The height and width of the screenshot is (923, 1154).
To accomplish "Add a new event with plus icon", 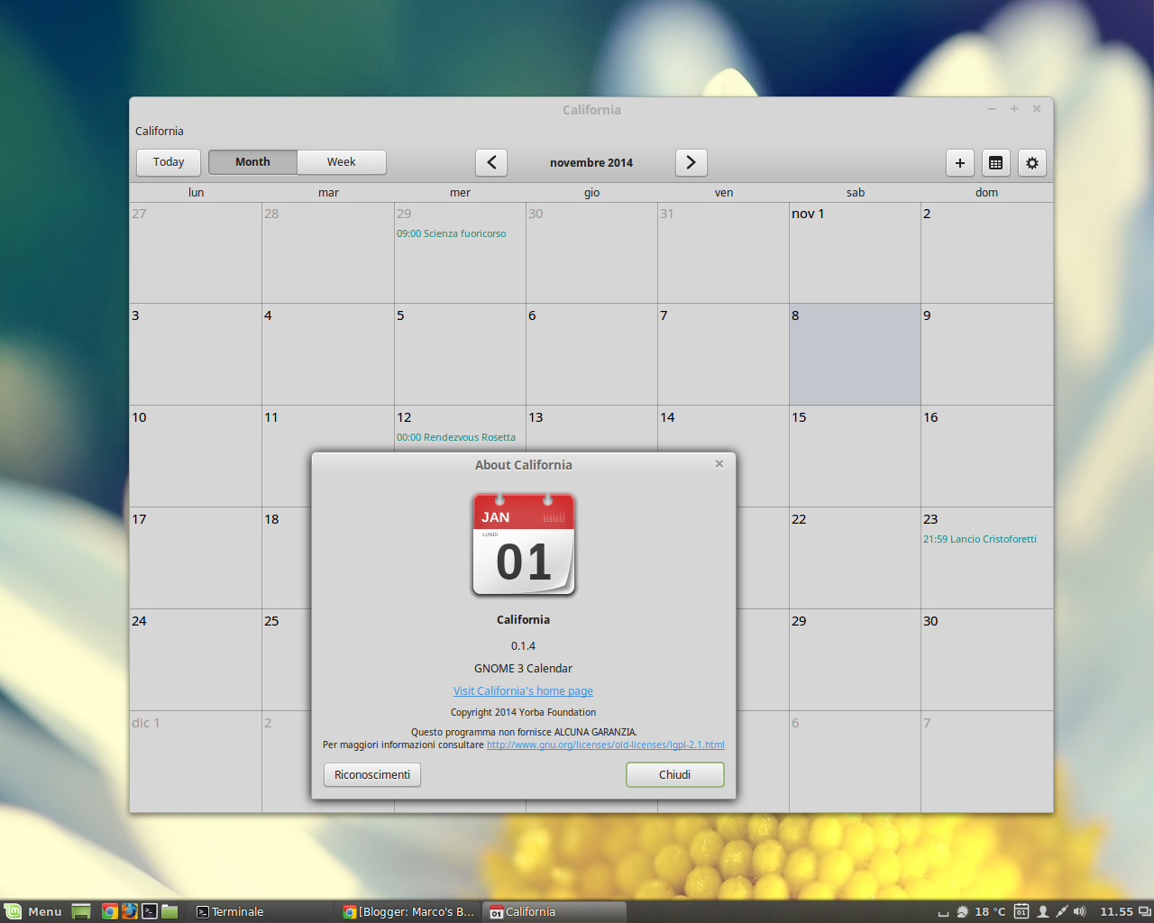I will [960, 163].
